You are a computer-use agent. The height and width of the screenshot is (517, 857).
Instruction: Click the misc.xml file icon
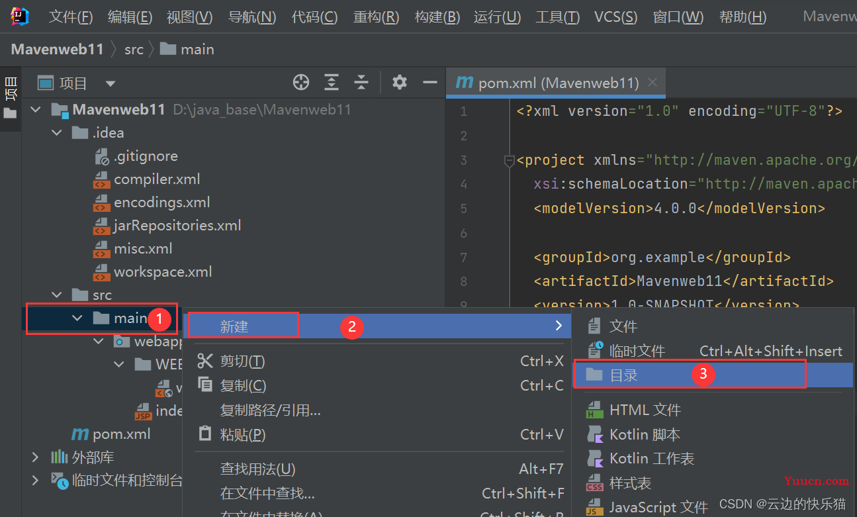(102, 249)
